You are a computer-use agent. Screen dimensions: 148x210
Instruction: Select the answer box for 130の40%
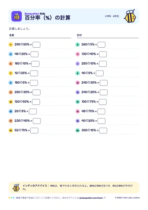point(103,54)
